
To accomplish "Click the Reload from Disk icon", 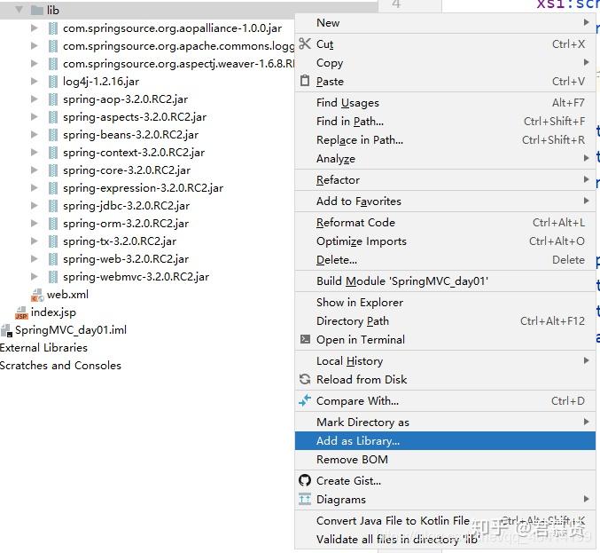I will pyautogui.click(x=305, y=379).
